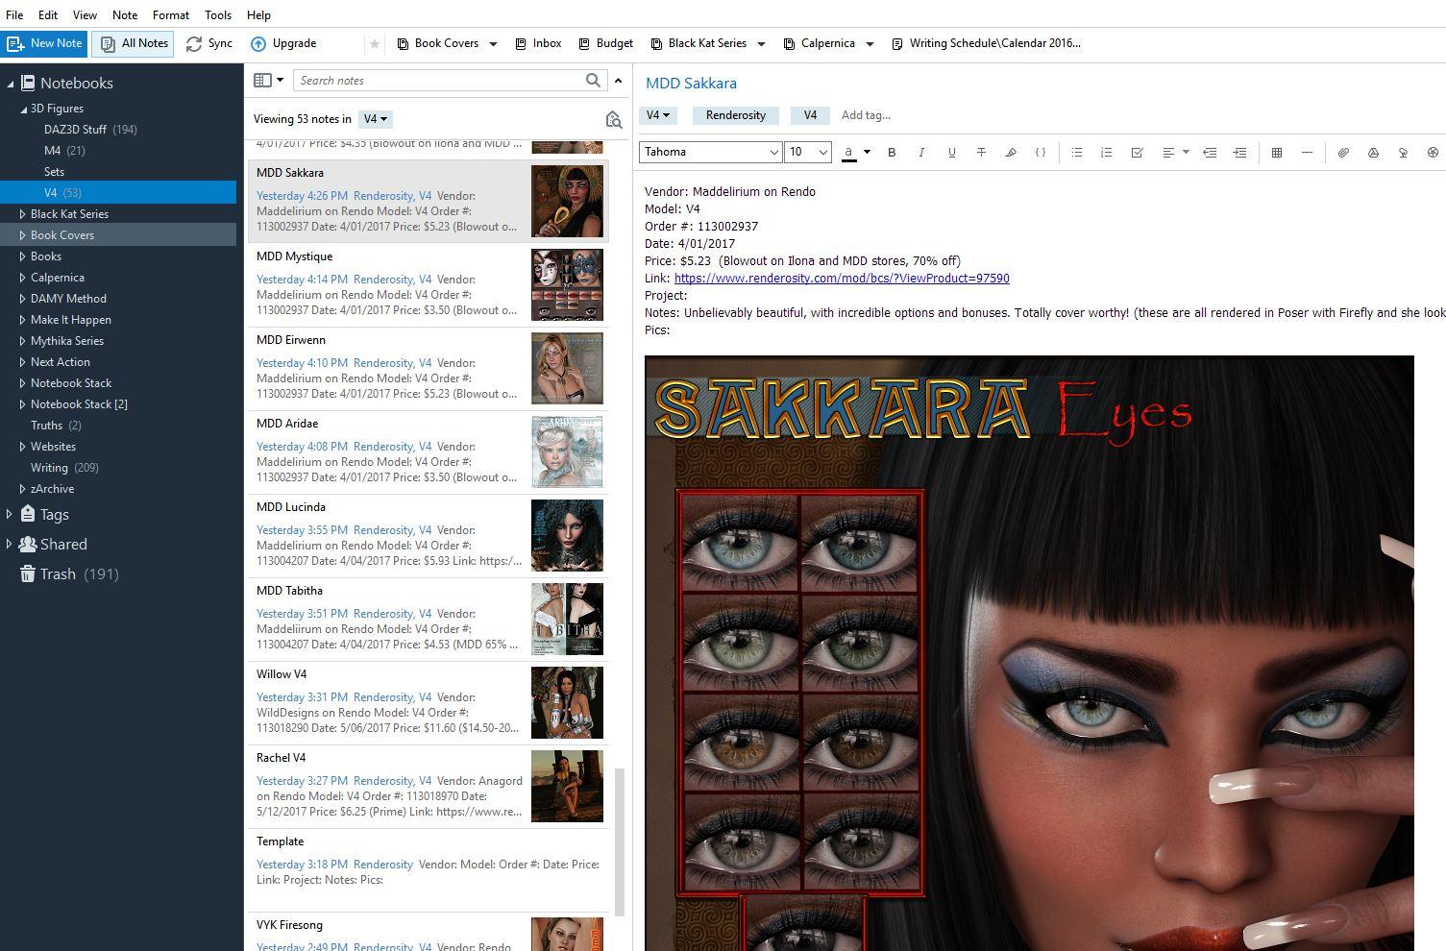The image size is (1446, 951).
Task: Open the notebook search icon beside note count
Action: pyautogui.click(x=613, y=119)
